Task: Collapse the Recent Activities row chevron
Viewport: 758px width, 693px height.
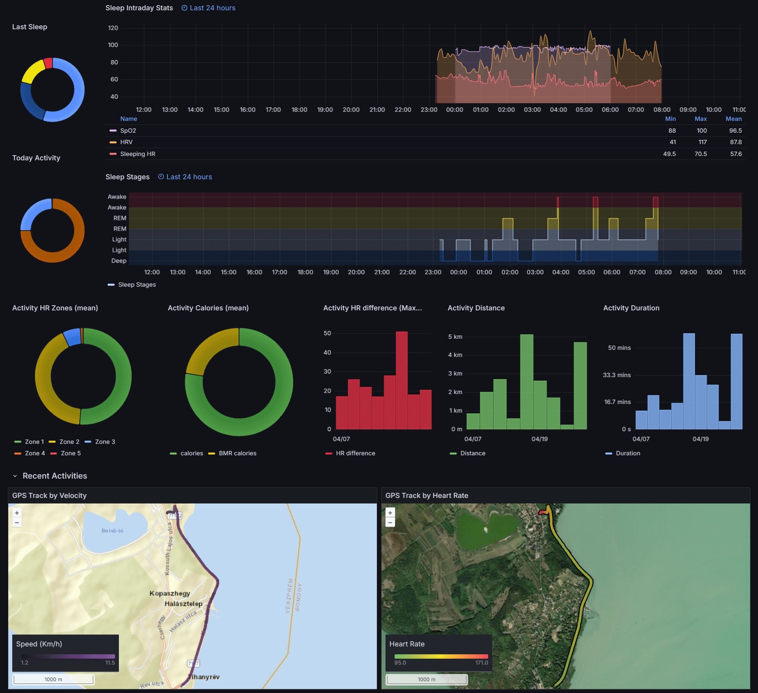Action: (x=15, y=476)
